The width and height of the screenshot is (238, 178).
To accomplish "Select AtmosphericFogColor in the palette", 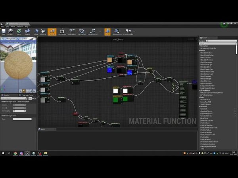I will (208, 48).
